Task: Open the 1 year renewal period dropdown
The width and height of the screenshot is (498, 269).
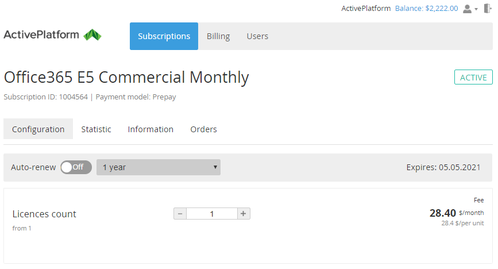Action: coord(159,167)
